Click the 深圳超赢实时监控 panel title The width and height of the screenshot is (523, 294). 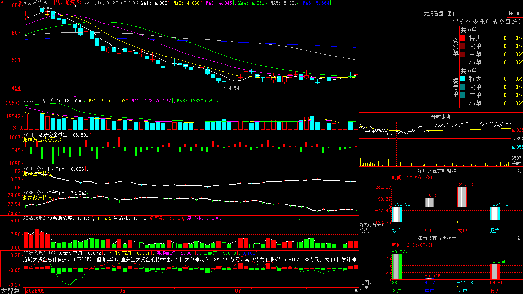tap(437, 171)
